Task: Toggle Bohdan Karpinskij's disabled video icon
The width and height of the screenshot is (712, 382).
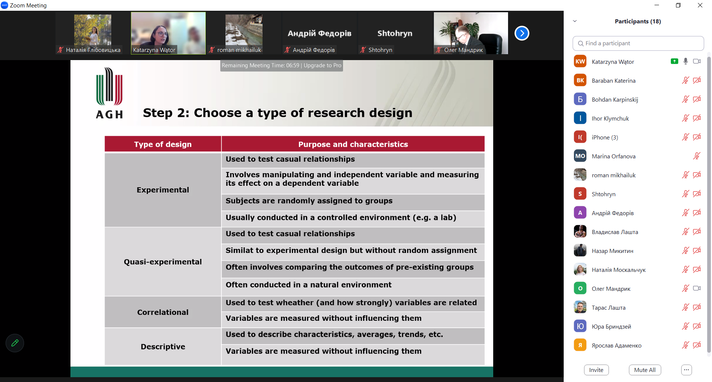Action: 697,99
